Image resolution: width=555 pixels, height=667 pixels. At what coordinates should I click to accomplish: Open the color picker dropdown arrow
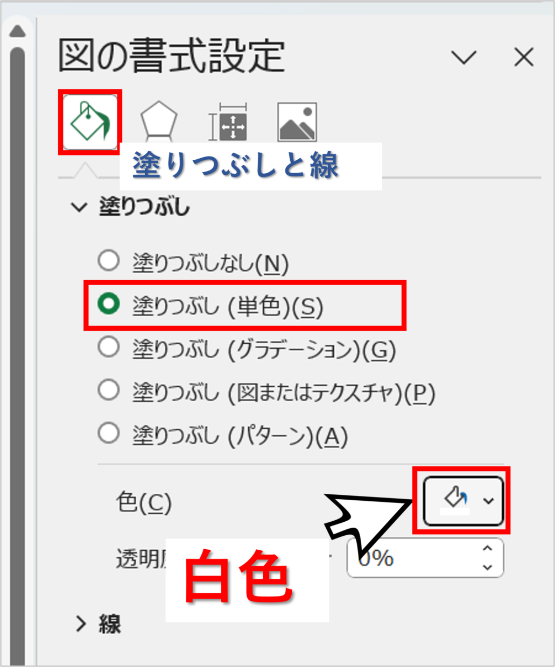tap(488, 501)
